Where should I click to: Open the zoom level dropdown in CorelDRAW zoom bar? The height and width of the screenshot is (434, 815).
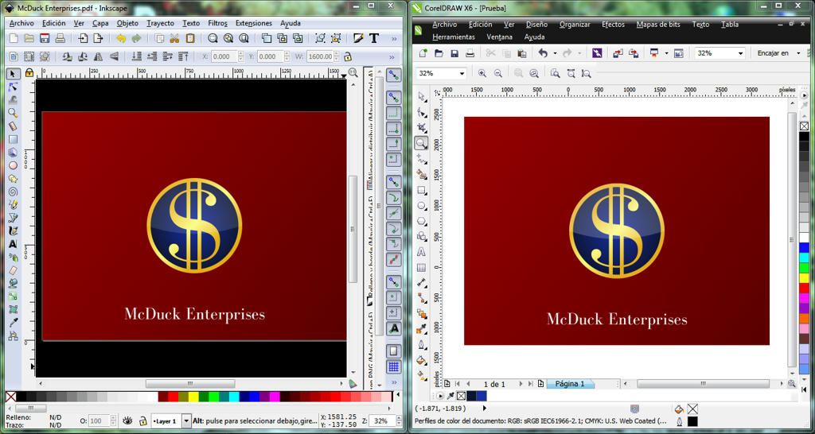461,74
